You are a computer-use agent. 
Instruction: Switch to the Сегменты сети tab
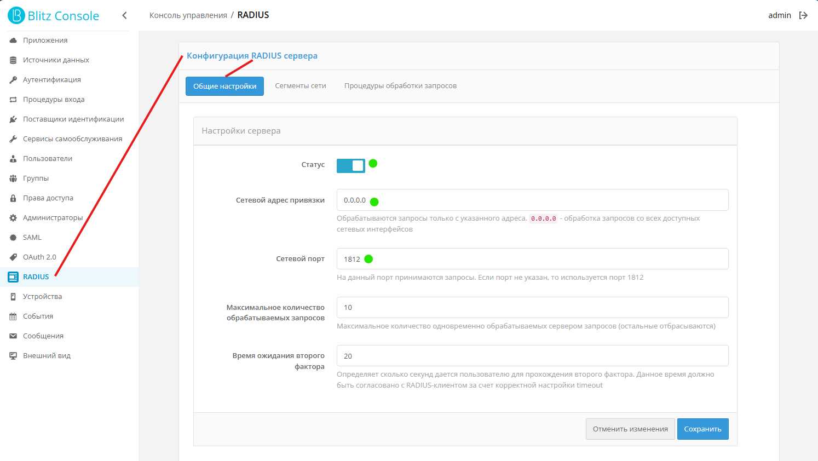click(301, 86)
